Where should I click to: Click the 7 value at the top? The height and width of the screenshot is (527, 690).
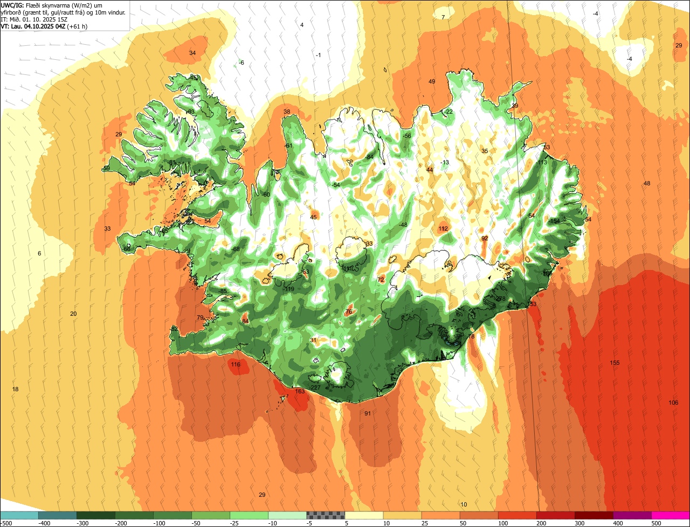point(443,17)
